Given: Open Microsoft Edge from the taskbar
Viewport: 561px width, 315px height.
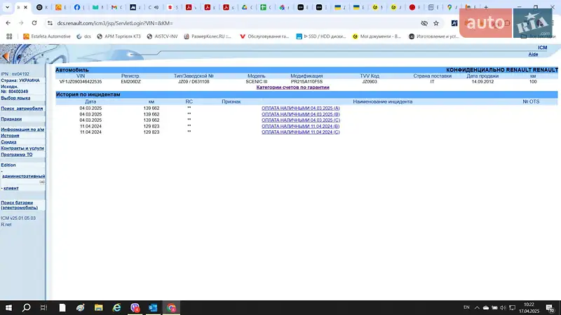Looking at the screenshot, I should [117, 307].
